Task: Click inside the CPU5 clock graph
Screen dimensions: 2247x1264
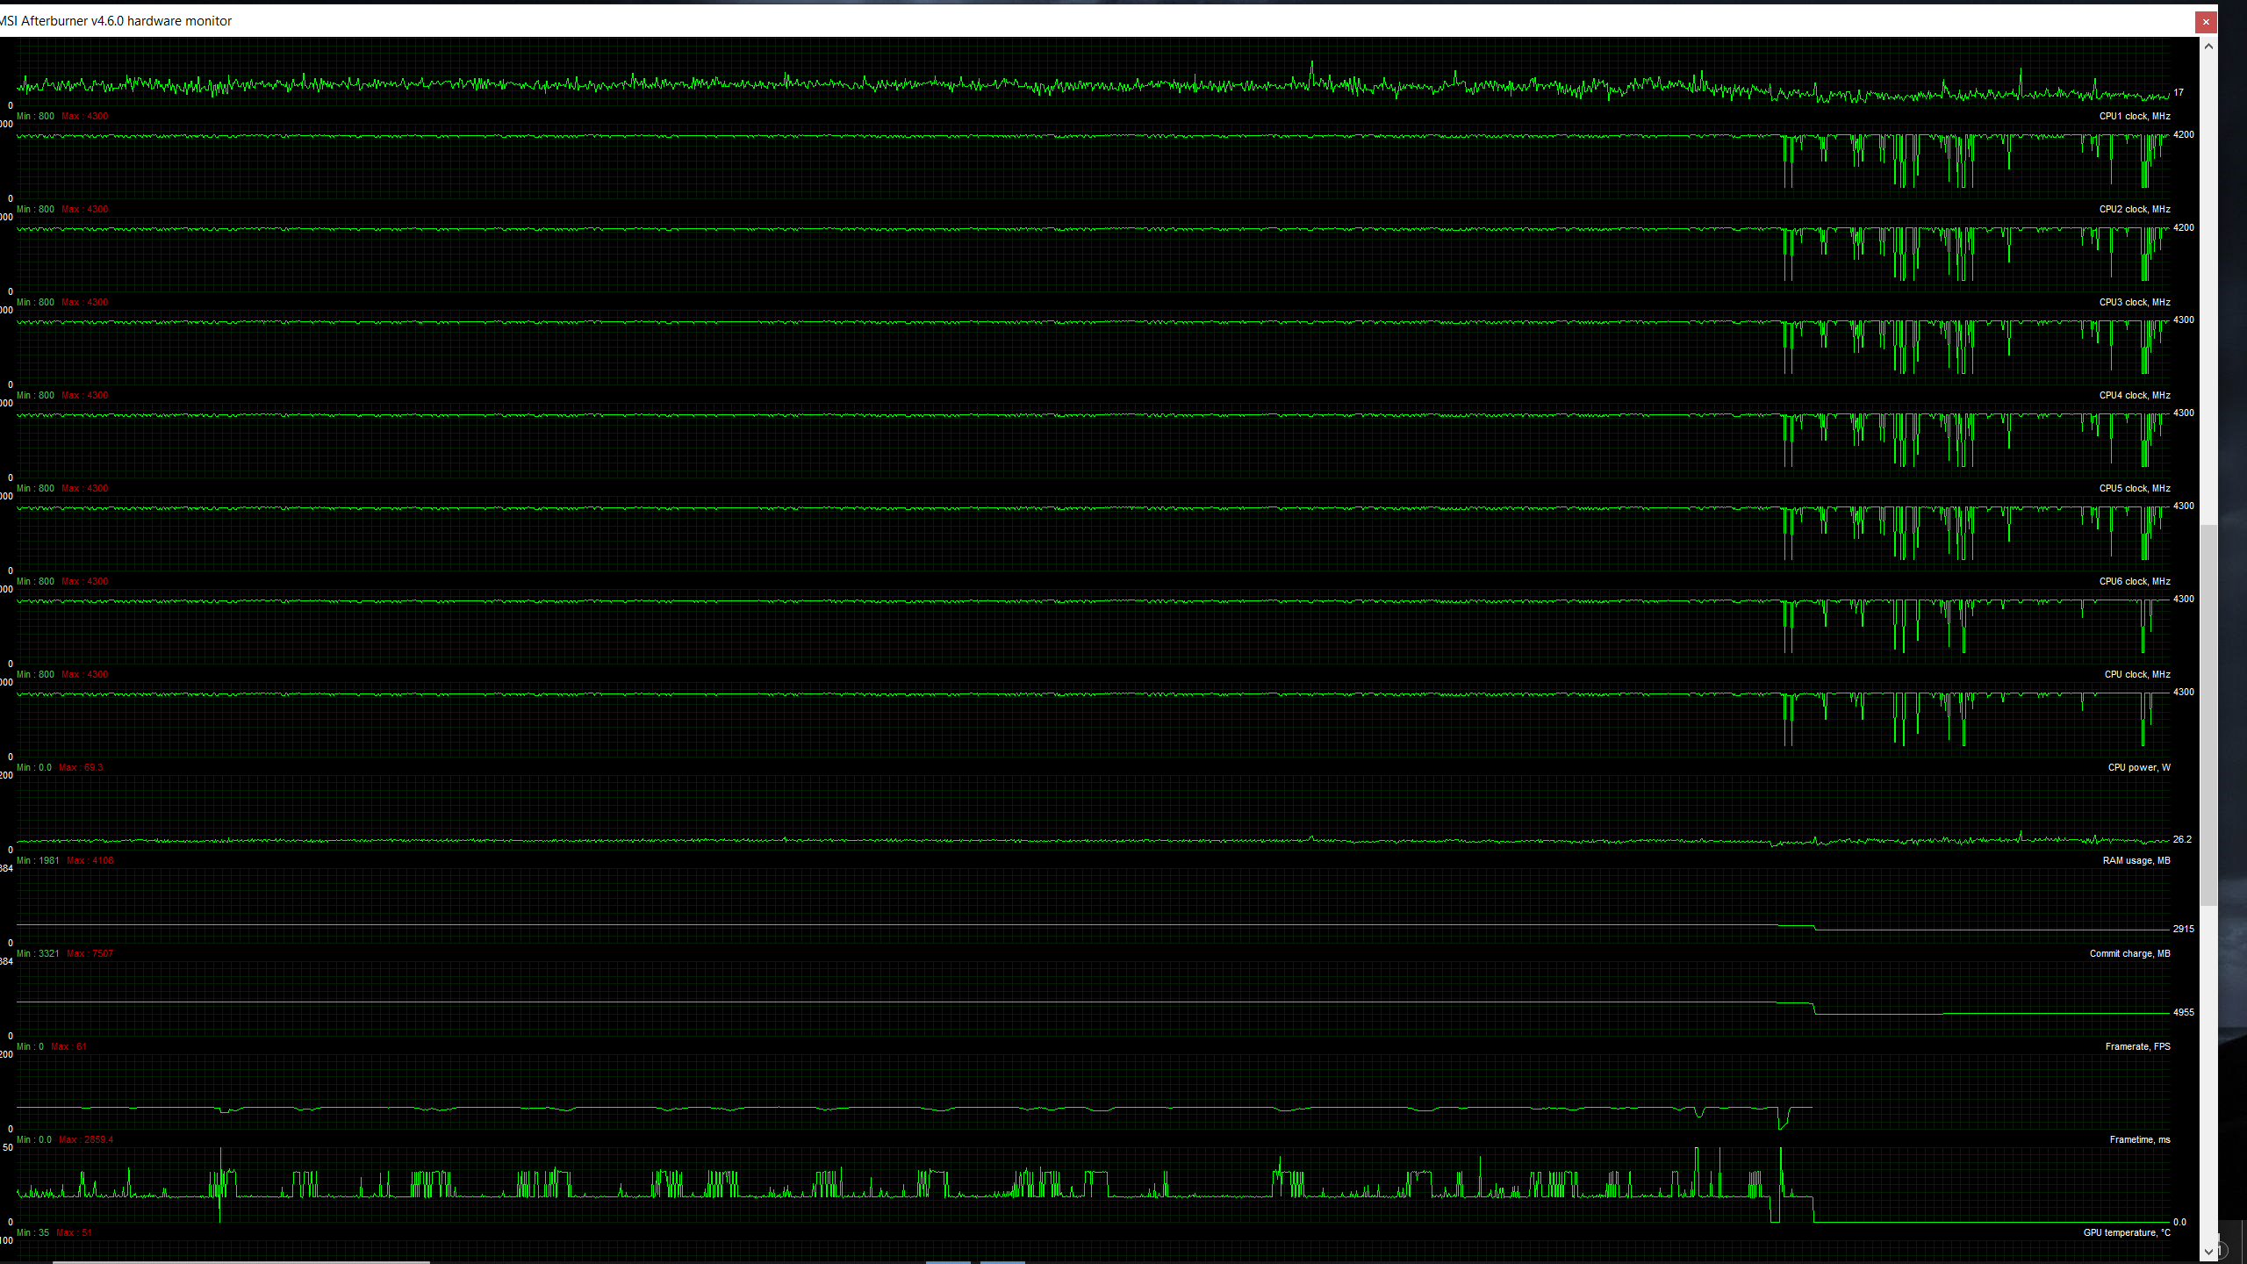Action: pos(878,535)
